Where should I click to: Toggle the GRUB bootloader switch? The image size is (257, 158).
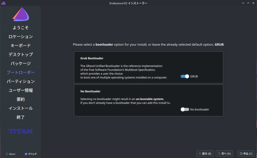tap(185, 76)
